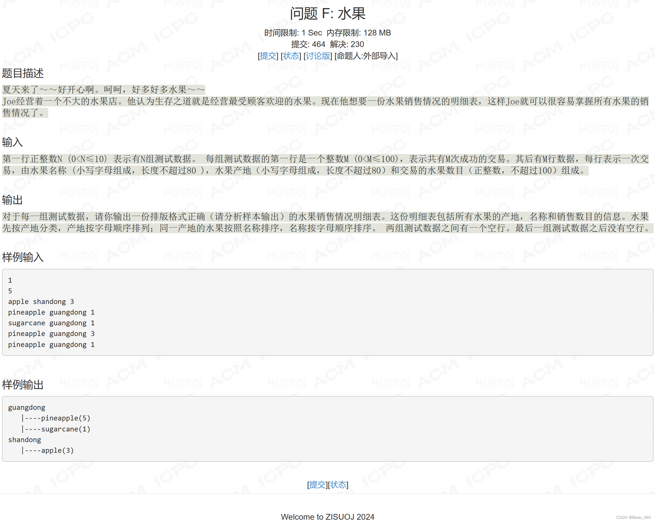The width and height of the screenshot is (655, 522).
Task: Click the sample input line 'apple shandong 3'
Action: [x=41, y=301]
